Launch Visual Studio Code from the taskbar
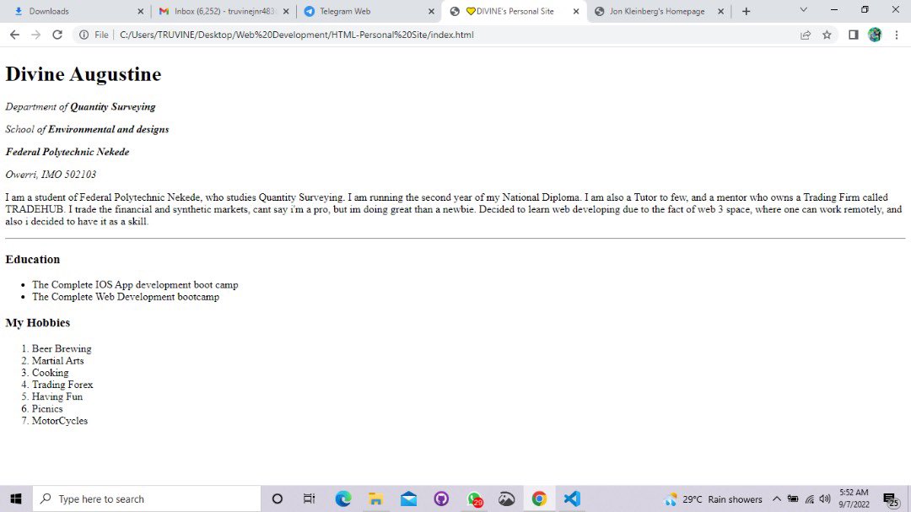 [571, 499]
